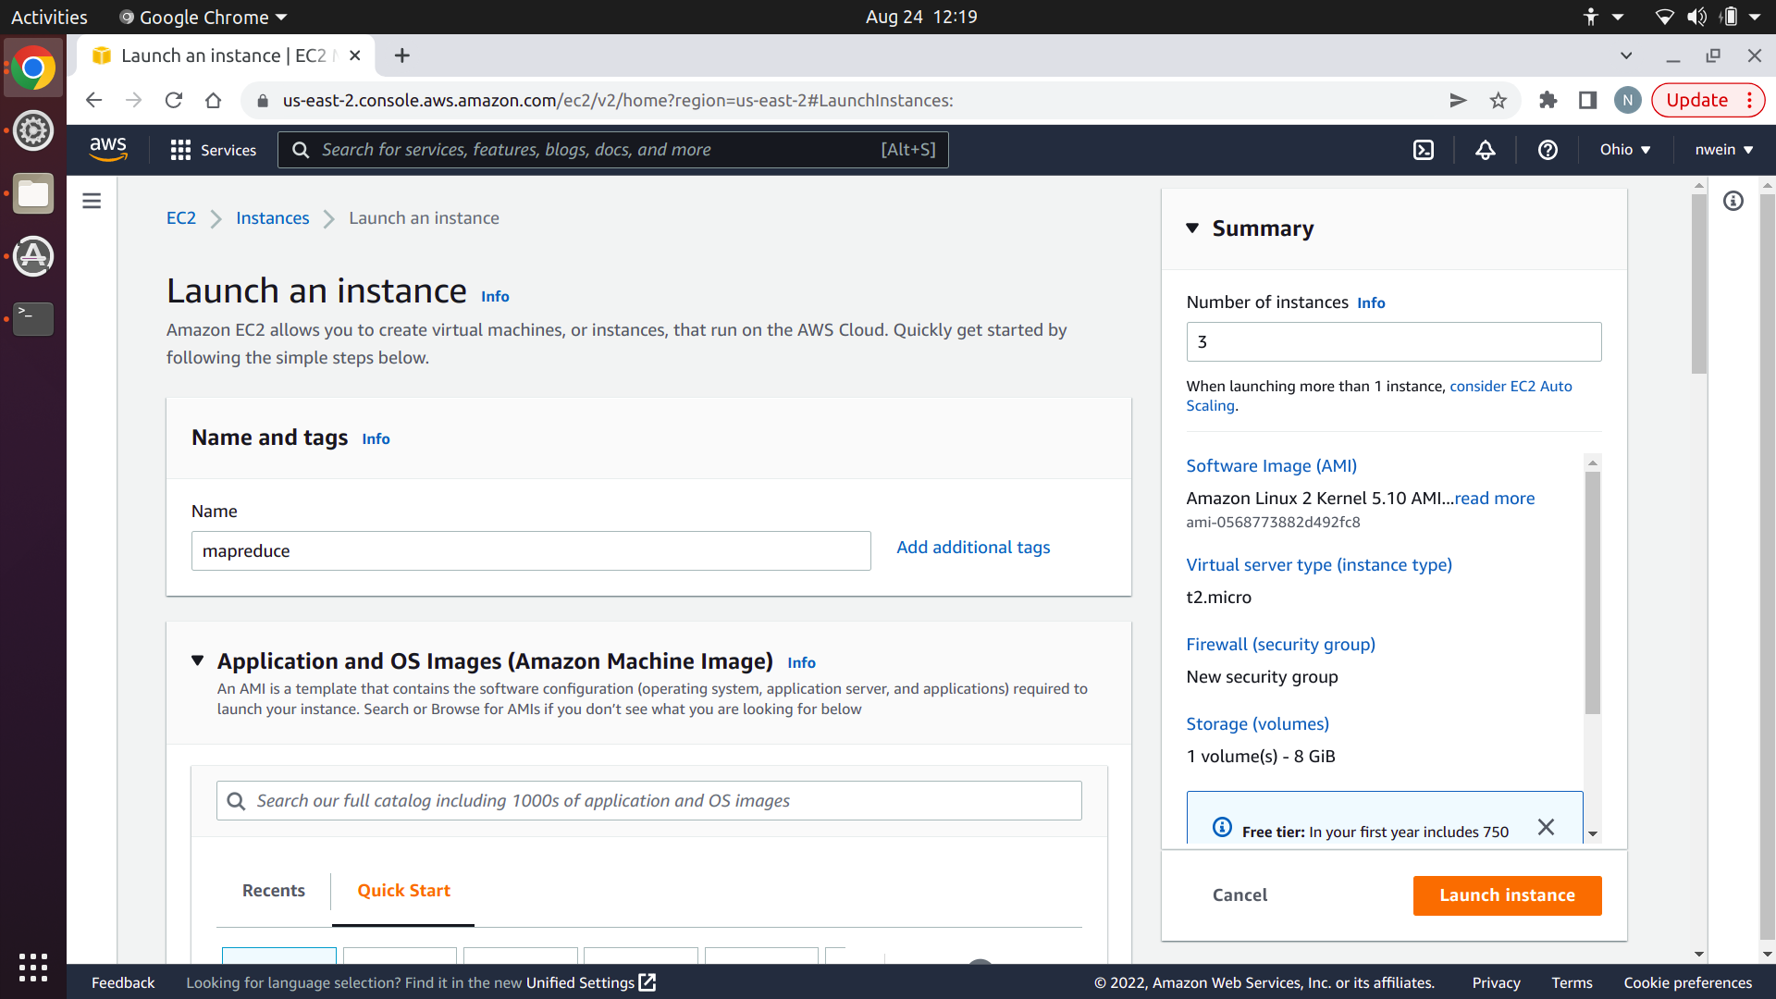This screenshot has width=1776, height=999.
Task: Click the AWS logo home icon
Action: (x=108, y=149)
